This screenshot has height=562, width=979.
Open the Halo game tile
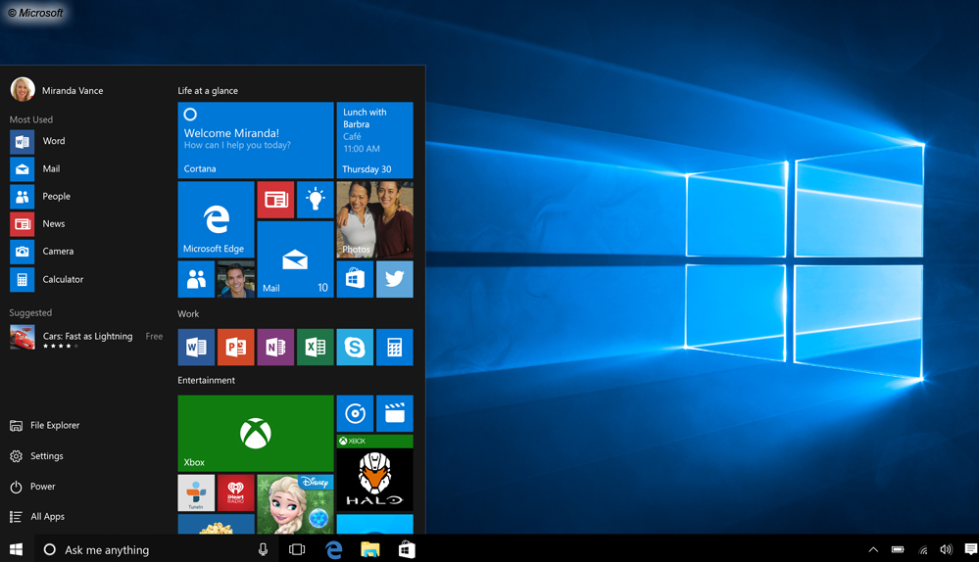(374, 473)
